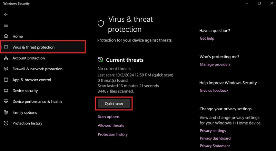Screen dimensions: 276x151
Task: Click the Home house icon
Action: tap(6, 36)
